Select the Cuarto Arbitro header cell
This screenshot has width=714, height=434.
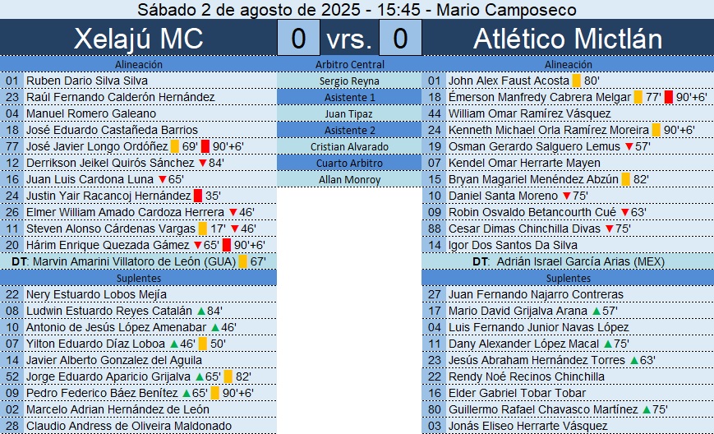349,163
